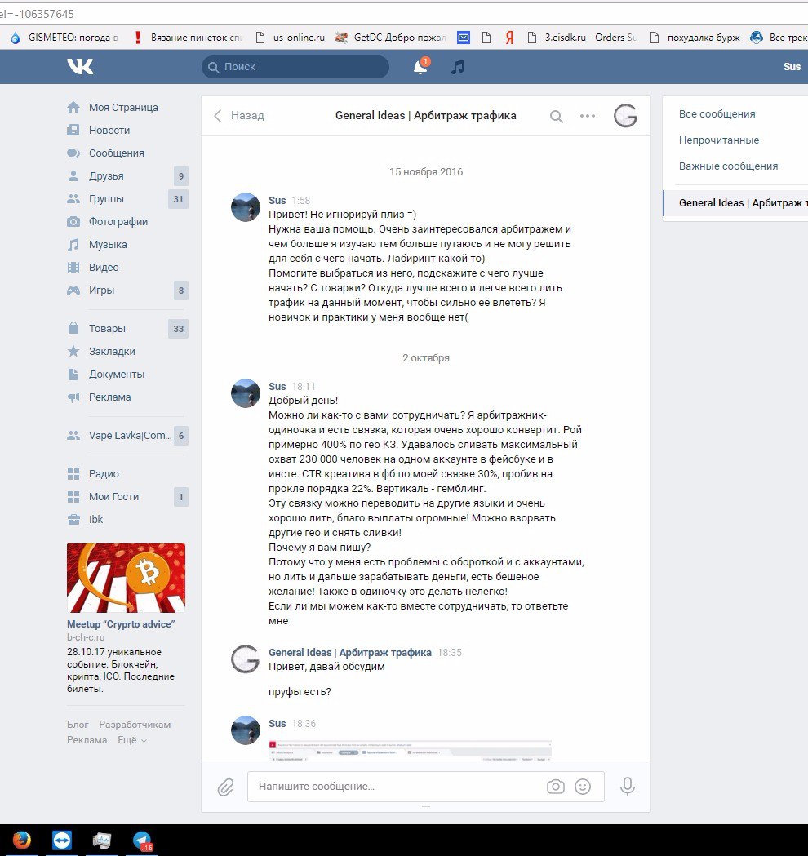Select the Непрочитанные filter
Viewport: 808px width, 856px height.
click(x=718, y=140)
